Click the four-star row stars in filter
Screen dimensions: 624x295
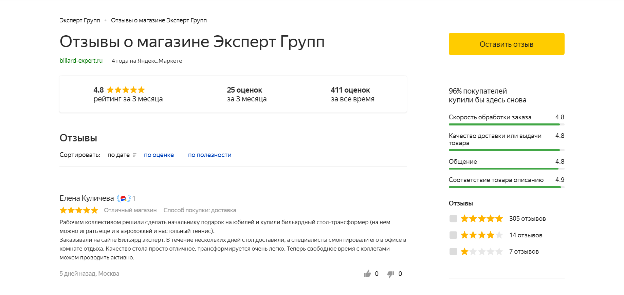[482, 235]
